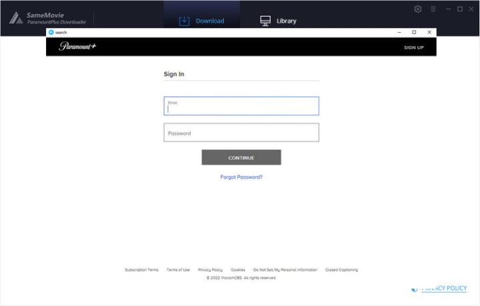Minimize the search sign-in window
480x306 pixels.
399,32
